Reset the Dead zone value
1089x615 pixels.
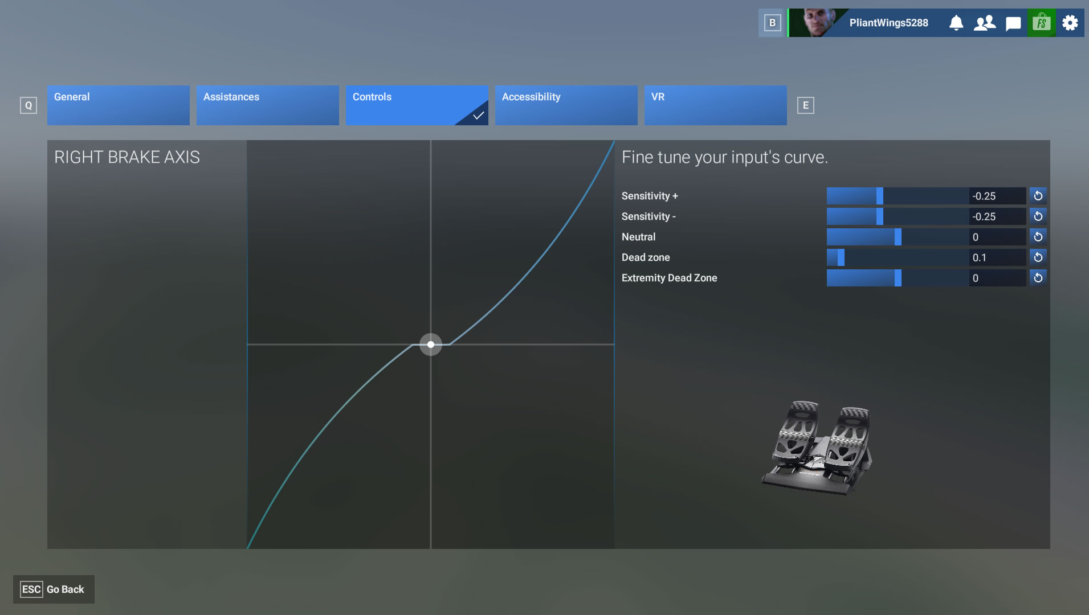(x=1038, y=257)
